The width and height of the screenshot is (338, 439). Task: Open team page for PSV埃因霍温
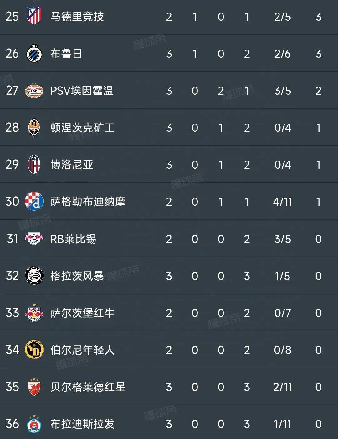82,91
